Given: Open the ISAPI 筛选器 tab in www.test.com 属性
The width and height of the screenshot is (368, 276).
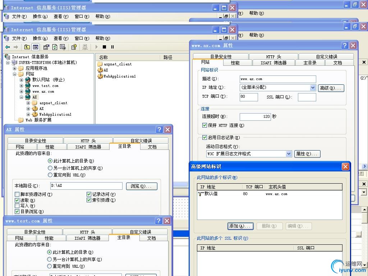Looking at the screenshot, I should pos(87,238).
